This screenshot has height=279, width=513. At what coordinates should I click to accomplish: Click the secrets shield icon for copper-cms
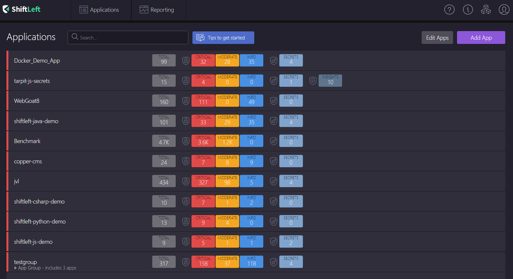[273, 161]
